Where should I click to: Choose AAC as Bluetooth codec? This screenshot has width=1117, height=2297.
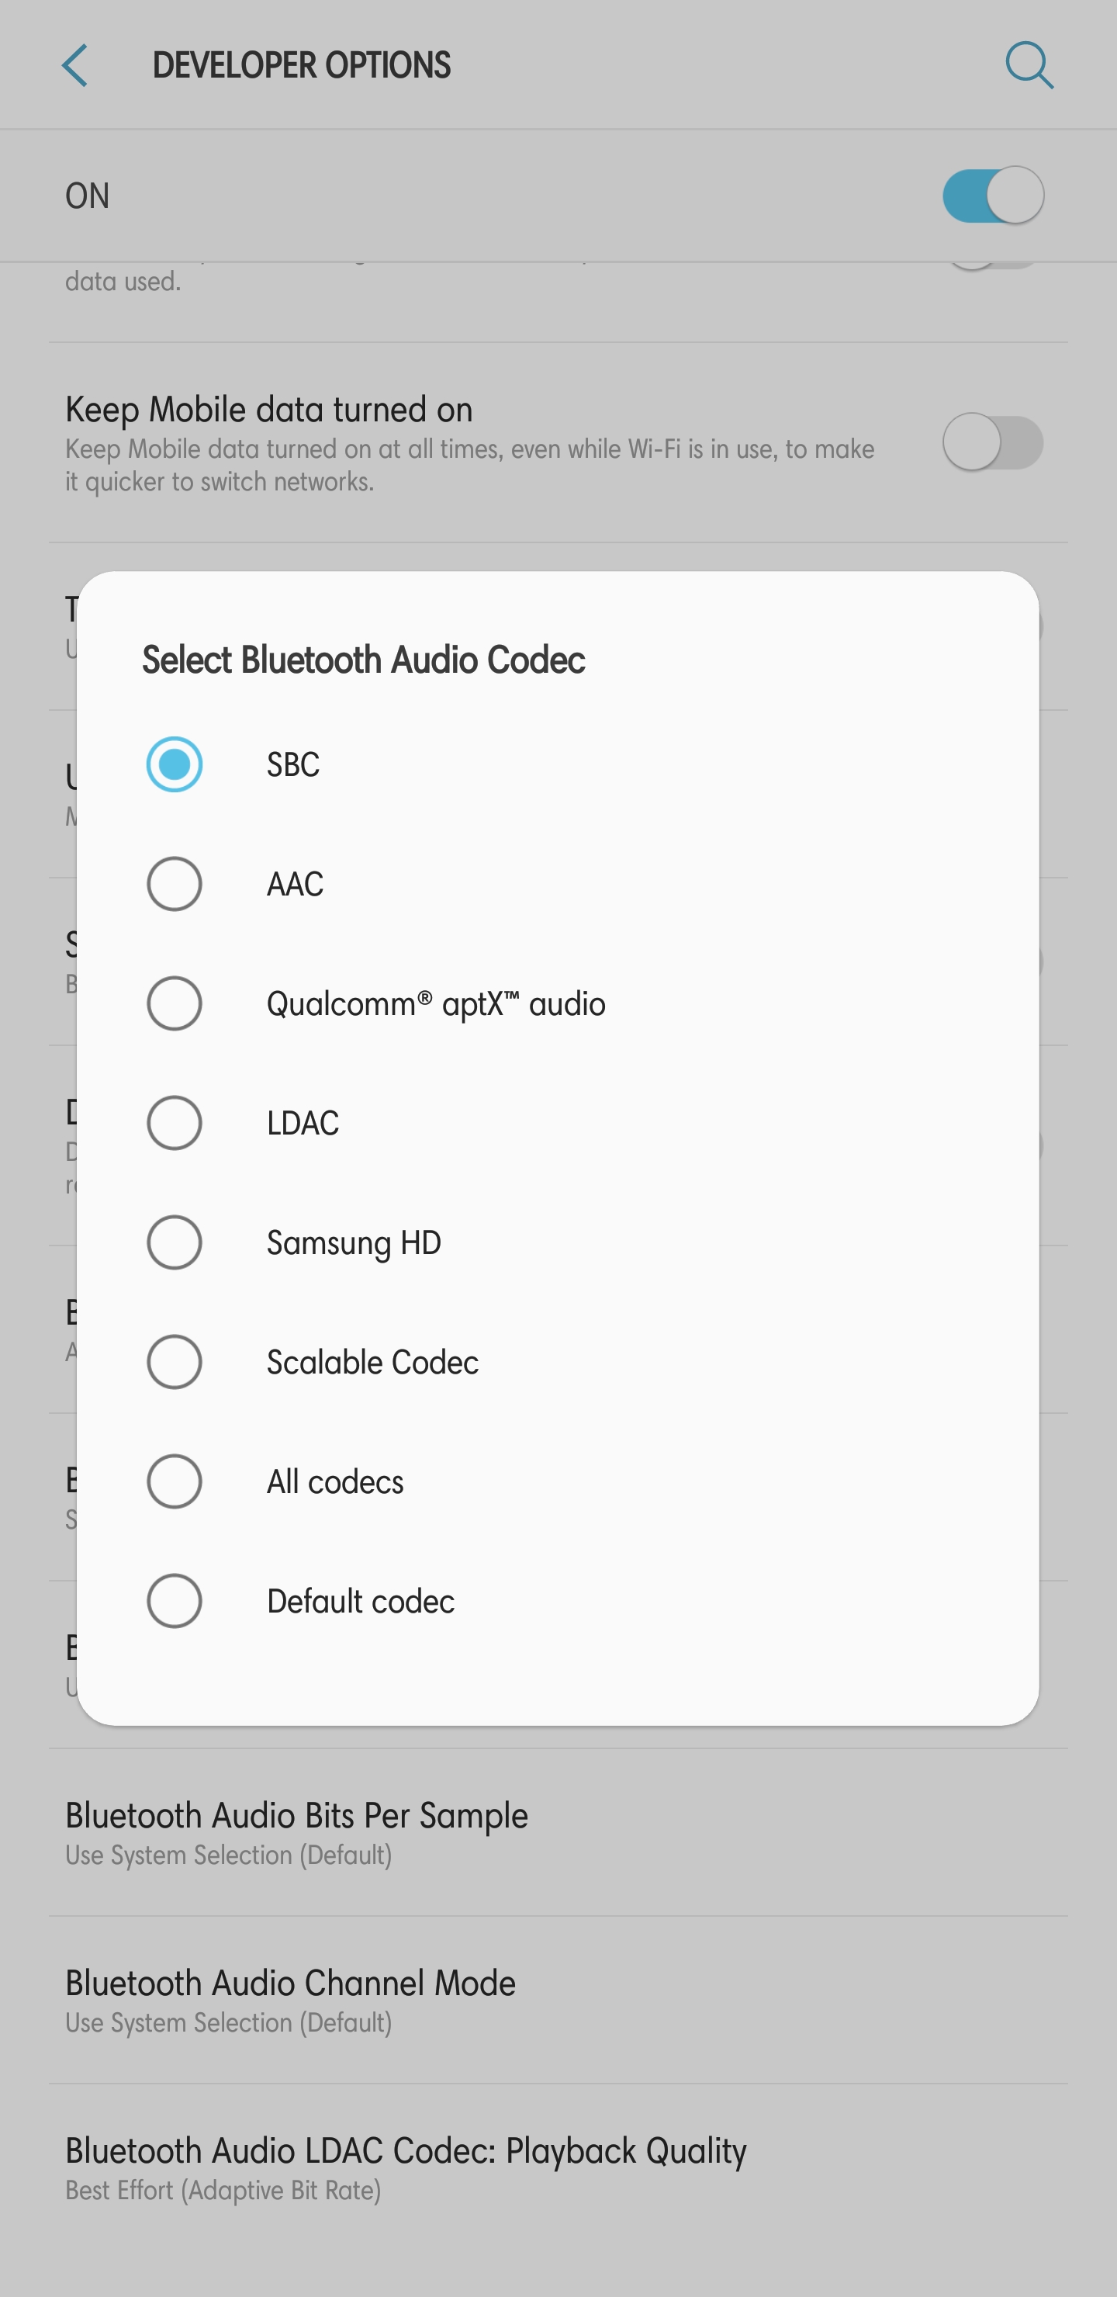[175, 884]
